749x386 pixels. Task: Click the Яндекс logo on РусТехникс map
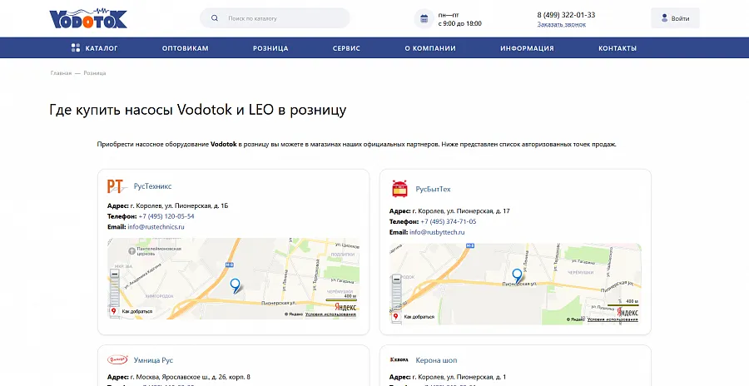345,306
